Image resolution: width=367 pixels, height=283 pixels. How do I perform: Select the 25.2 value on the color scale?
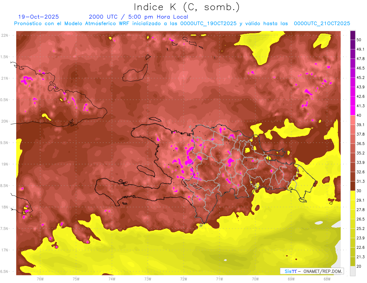[x=360, y=228]
